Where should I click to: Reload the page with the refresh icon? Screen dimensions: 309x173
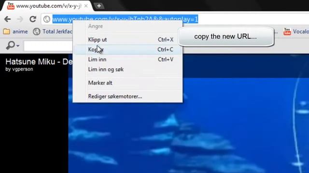pyautogui.click(x=33, y=19)
